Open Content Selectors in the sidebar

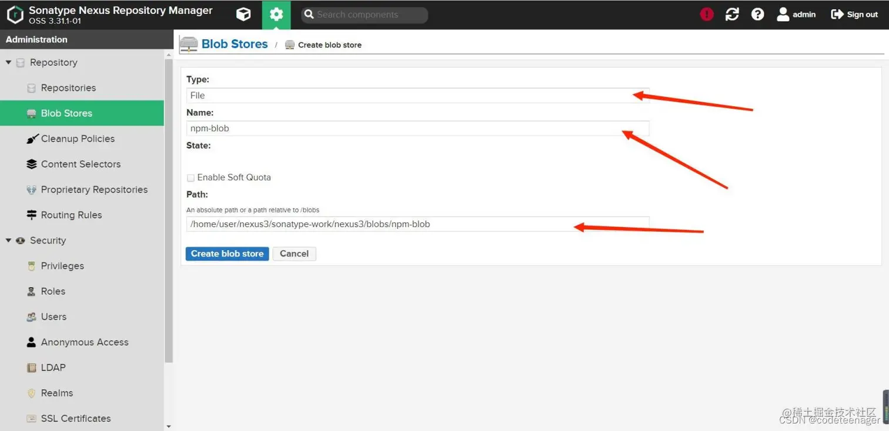(x=82, y=164)
